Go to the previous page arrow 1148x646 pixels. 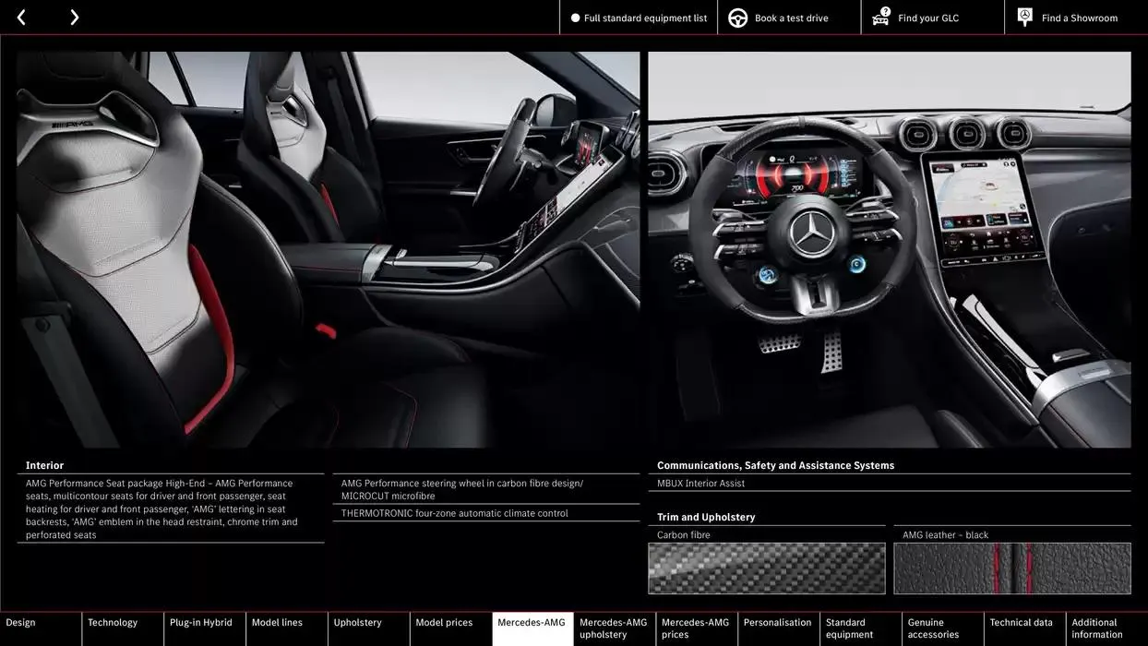(x=21, y=18)
